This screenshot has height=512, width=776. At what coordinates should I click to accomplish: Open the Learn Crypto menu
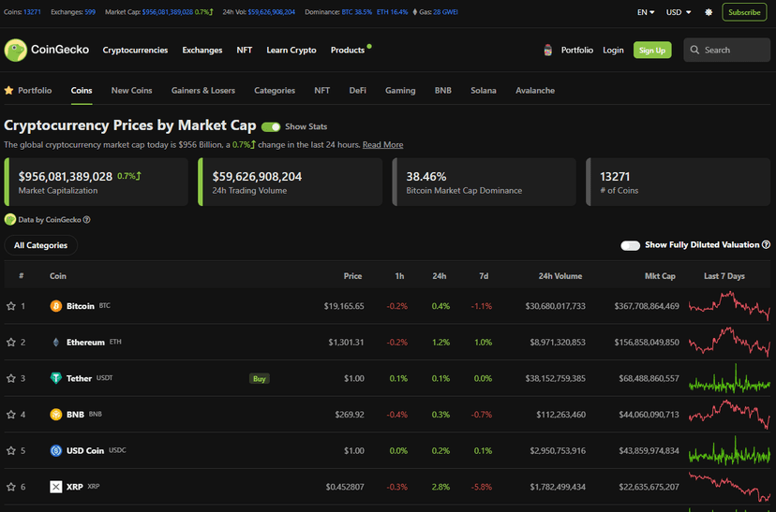(291, 50)
